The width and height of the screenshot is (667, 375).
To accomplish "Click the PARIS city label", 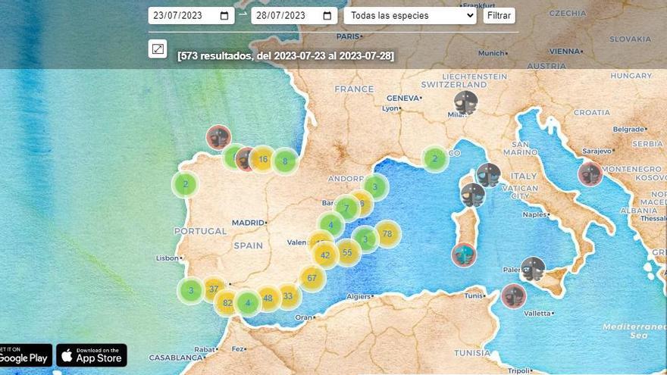I will pos(348,36).
